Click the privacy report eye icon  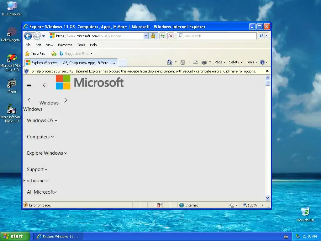click(159, 205)
